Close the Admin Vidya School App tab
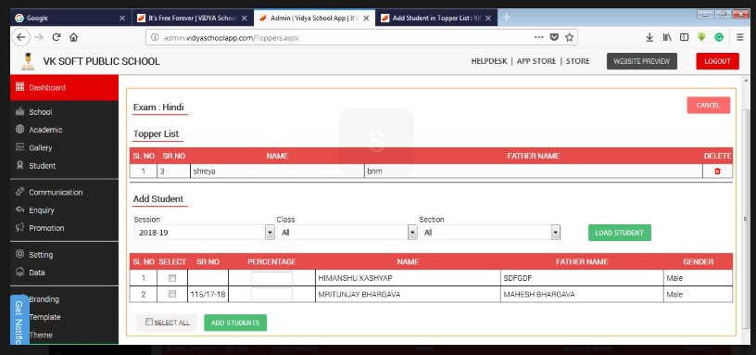 [x=366, y=18]
